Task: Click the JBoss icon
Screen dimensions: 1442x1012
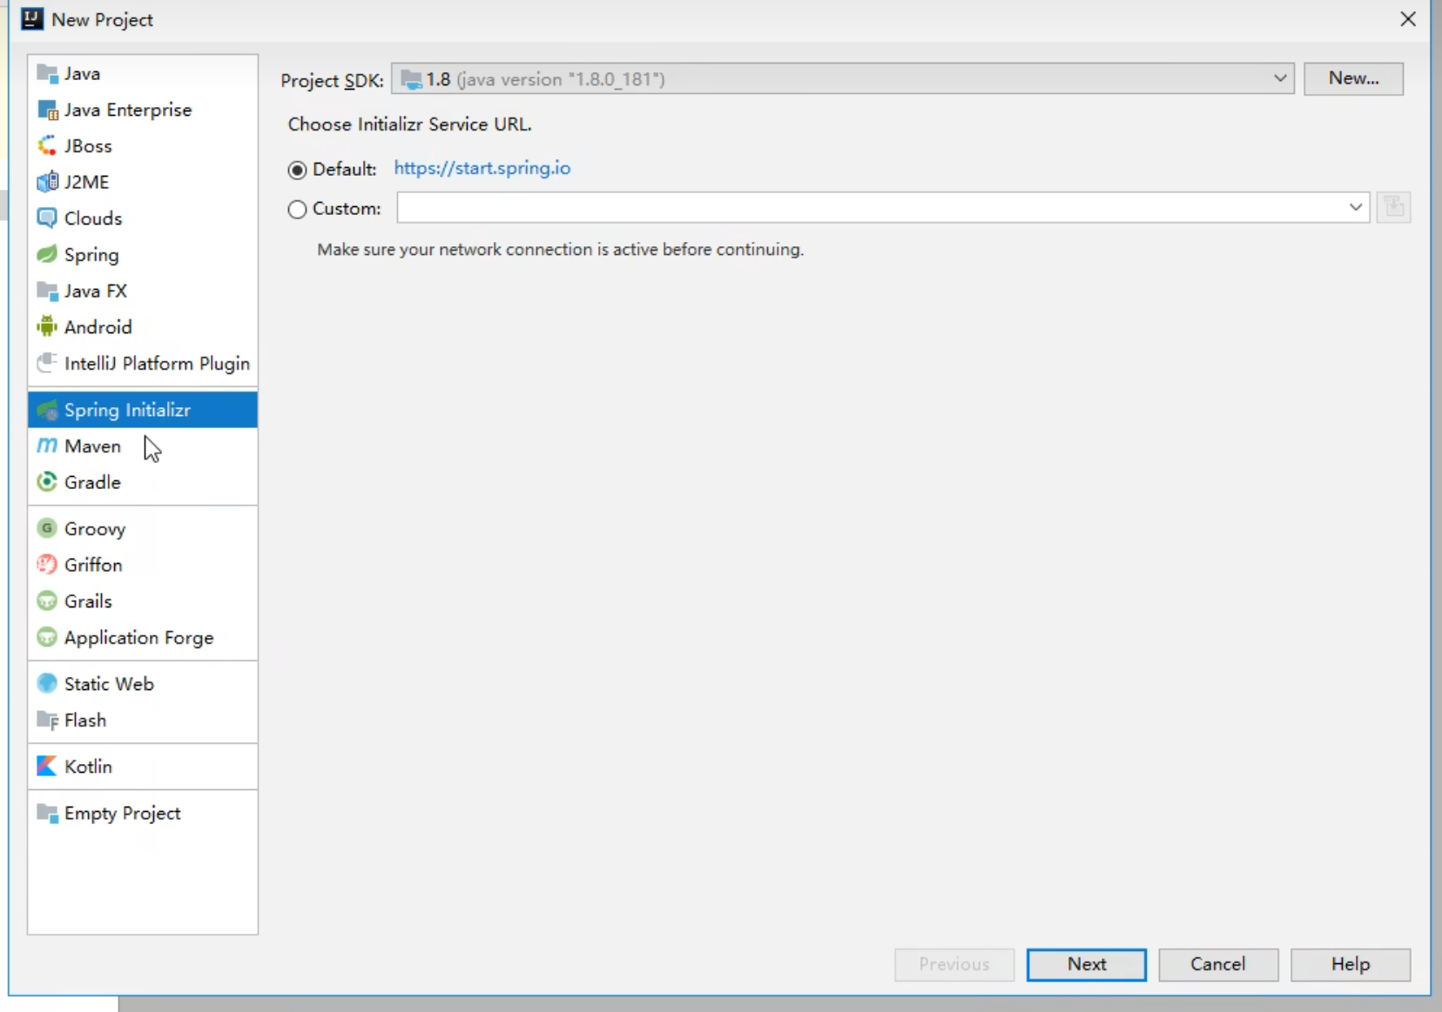Action: point(47,146)
